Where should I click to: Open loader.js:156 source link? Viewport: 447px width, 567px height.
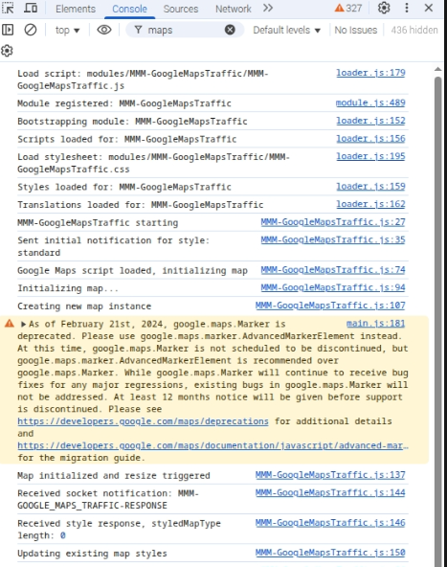click(x=370, y=139)
